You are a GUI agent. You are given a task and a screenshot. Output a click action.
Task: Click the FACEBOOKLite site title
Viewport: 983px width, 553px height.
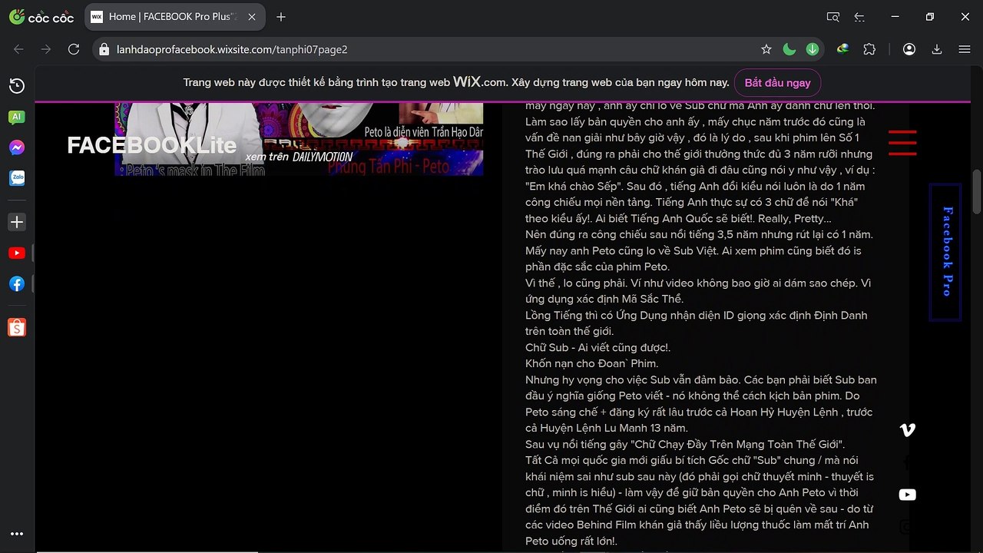coord(151,145)
